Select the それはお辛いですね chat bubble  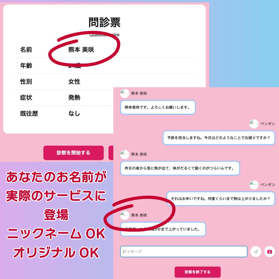(x=221, y=199)
